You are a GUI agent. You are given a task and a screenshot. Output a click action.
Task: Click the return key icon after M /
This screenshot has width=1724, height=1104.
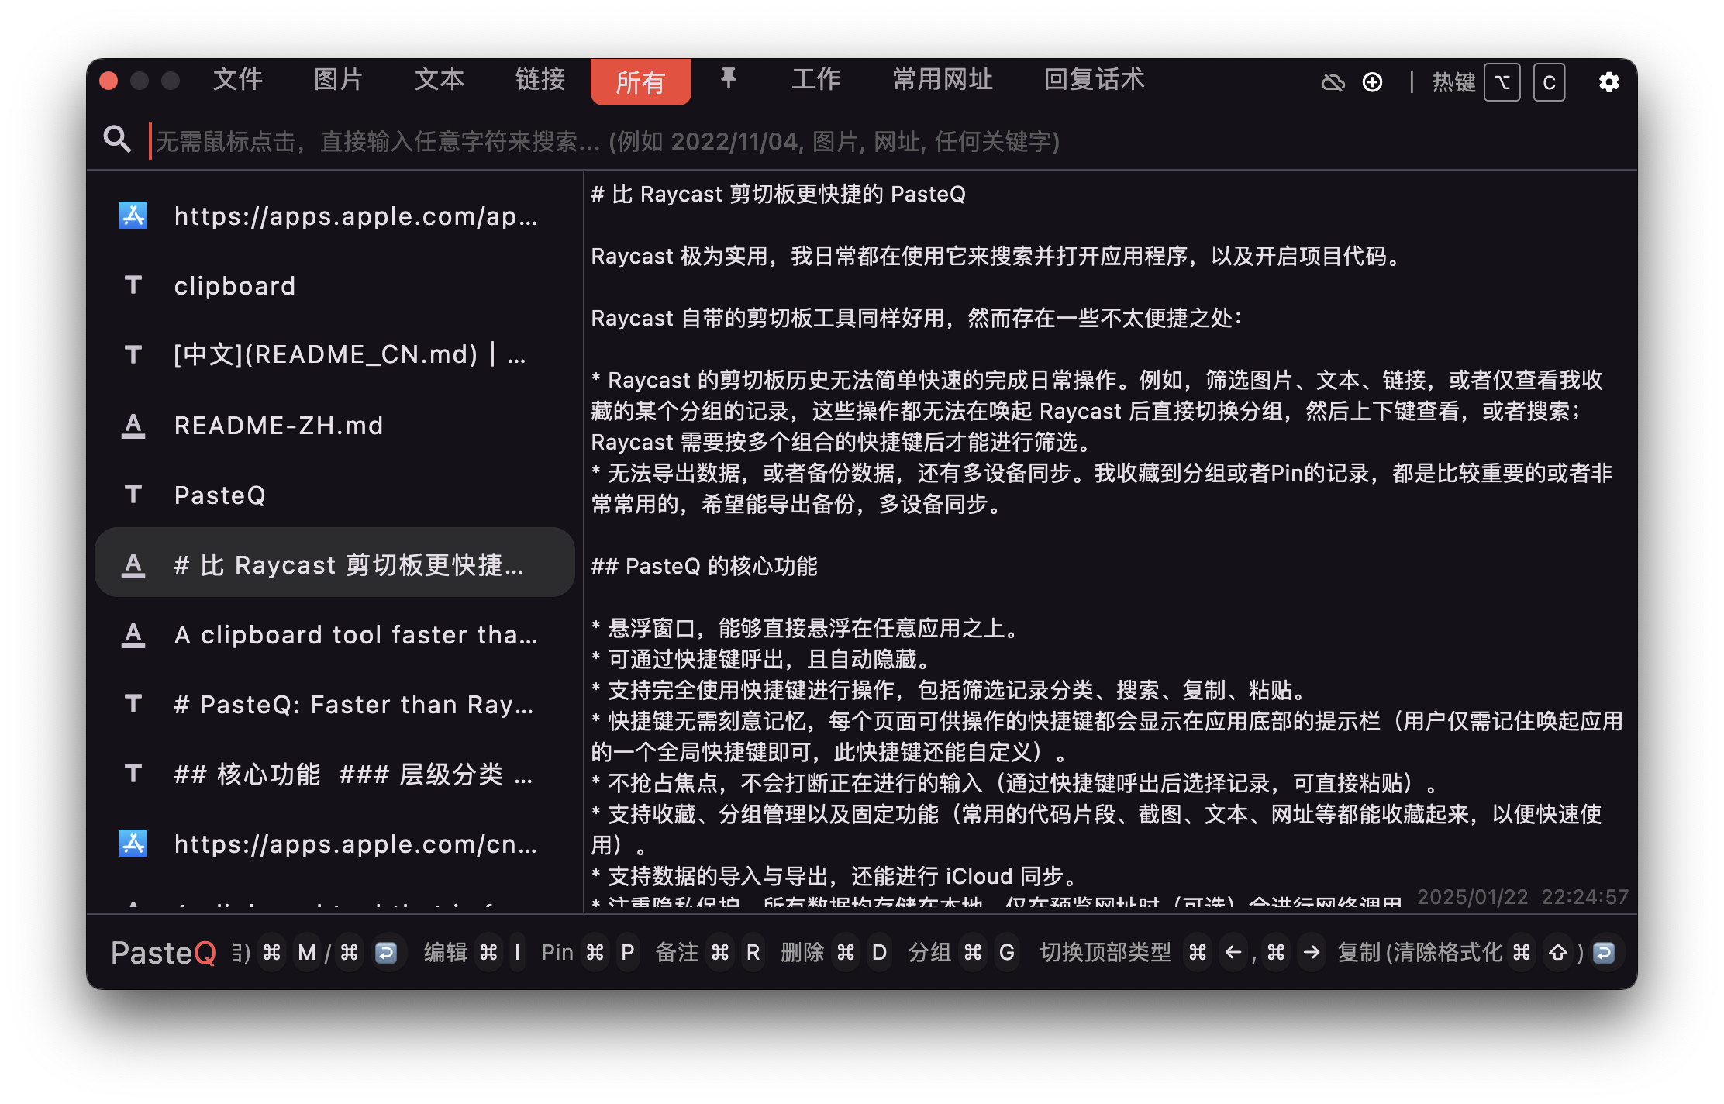386,952
